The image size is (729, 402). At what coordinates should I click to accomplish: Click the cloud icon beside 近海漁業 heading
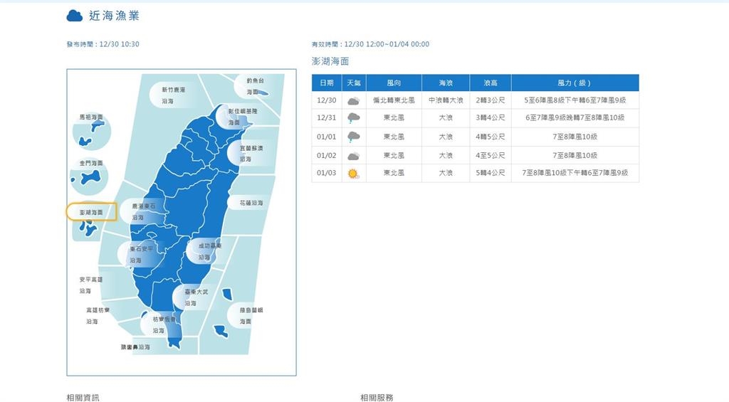[x=74, y=16]
